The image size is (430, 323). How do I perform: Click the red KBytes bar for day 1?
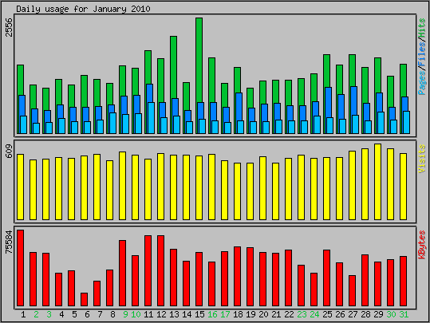(21, 268)
